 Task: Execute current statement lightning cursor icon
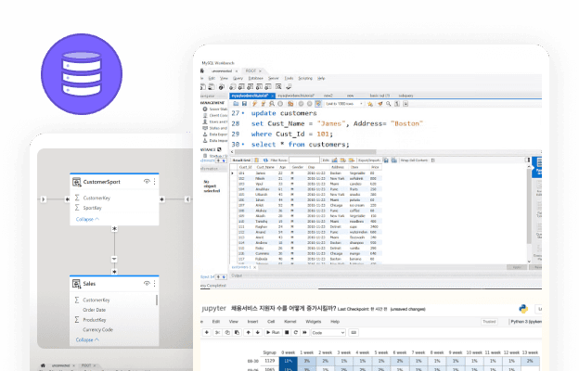264,104
